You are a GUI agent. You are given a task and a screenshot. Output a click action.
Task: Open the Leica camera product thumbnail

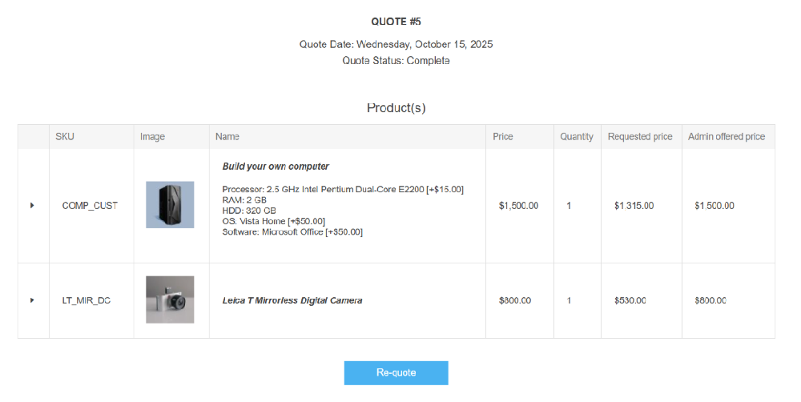pyautogui.click(x=170, y=299)
